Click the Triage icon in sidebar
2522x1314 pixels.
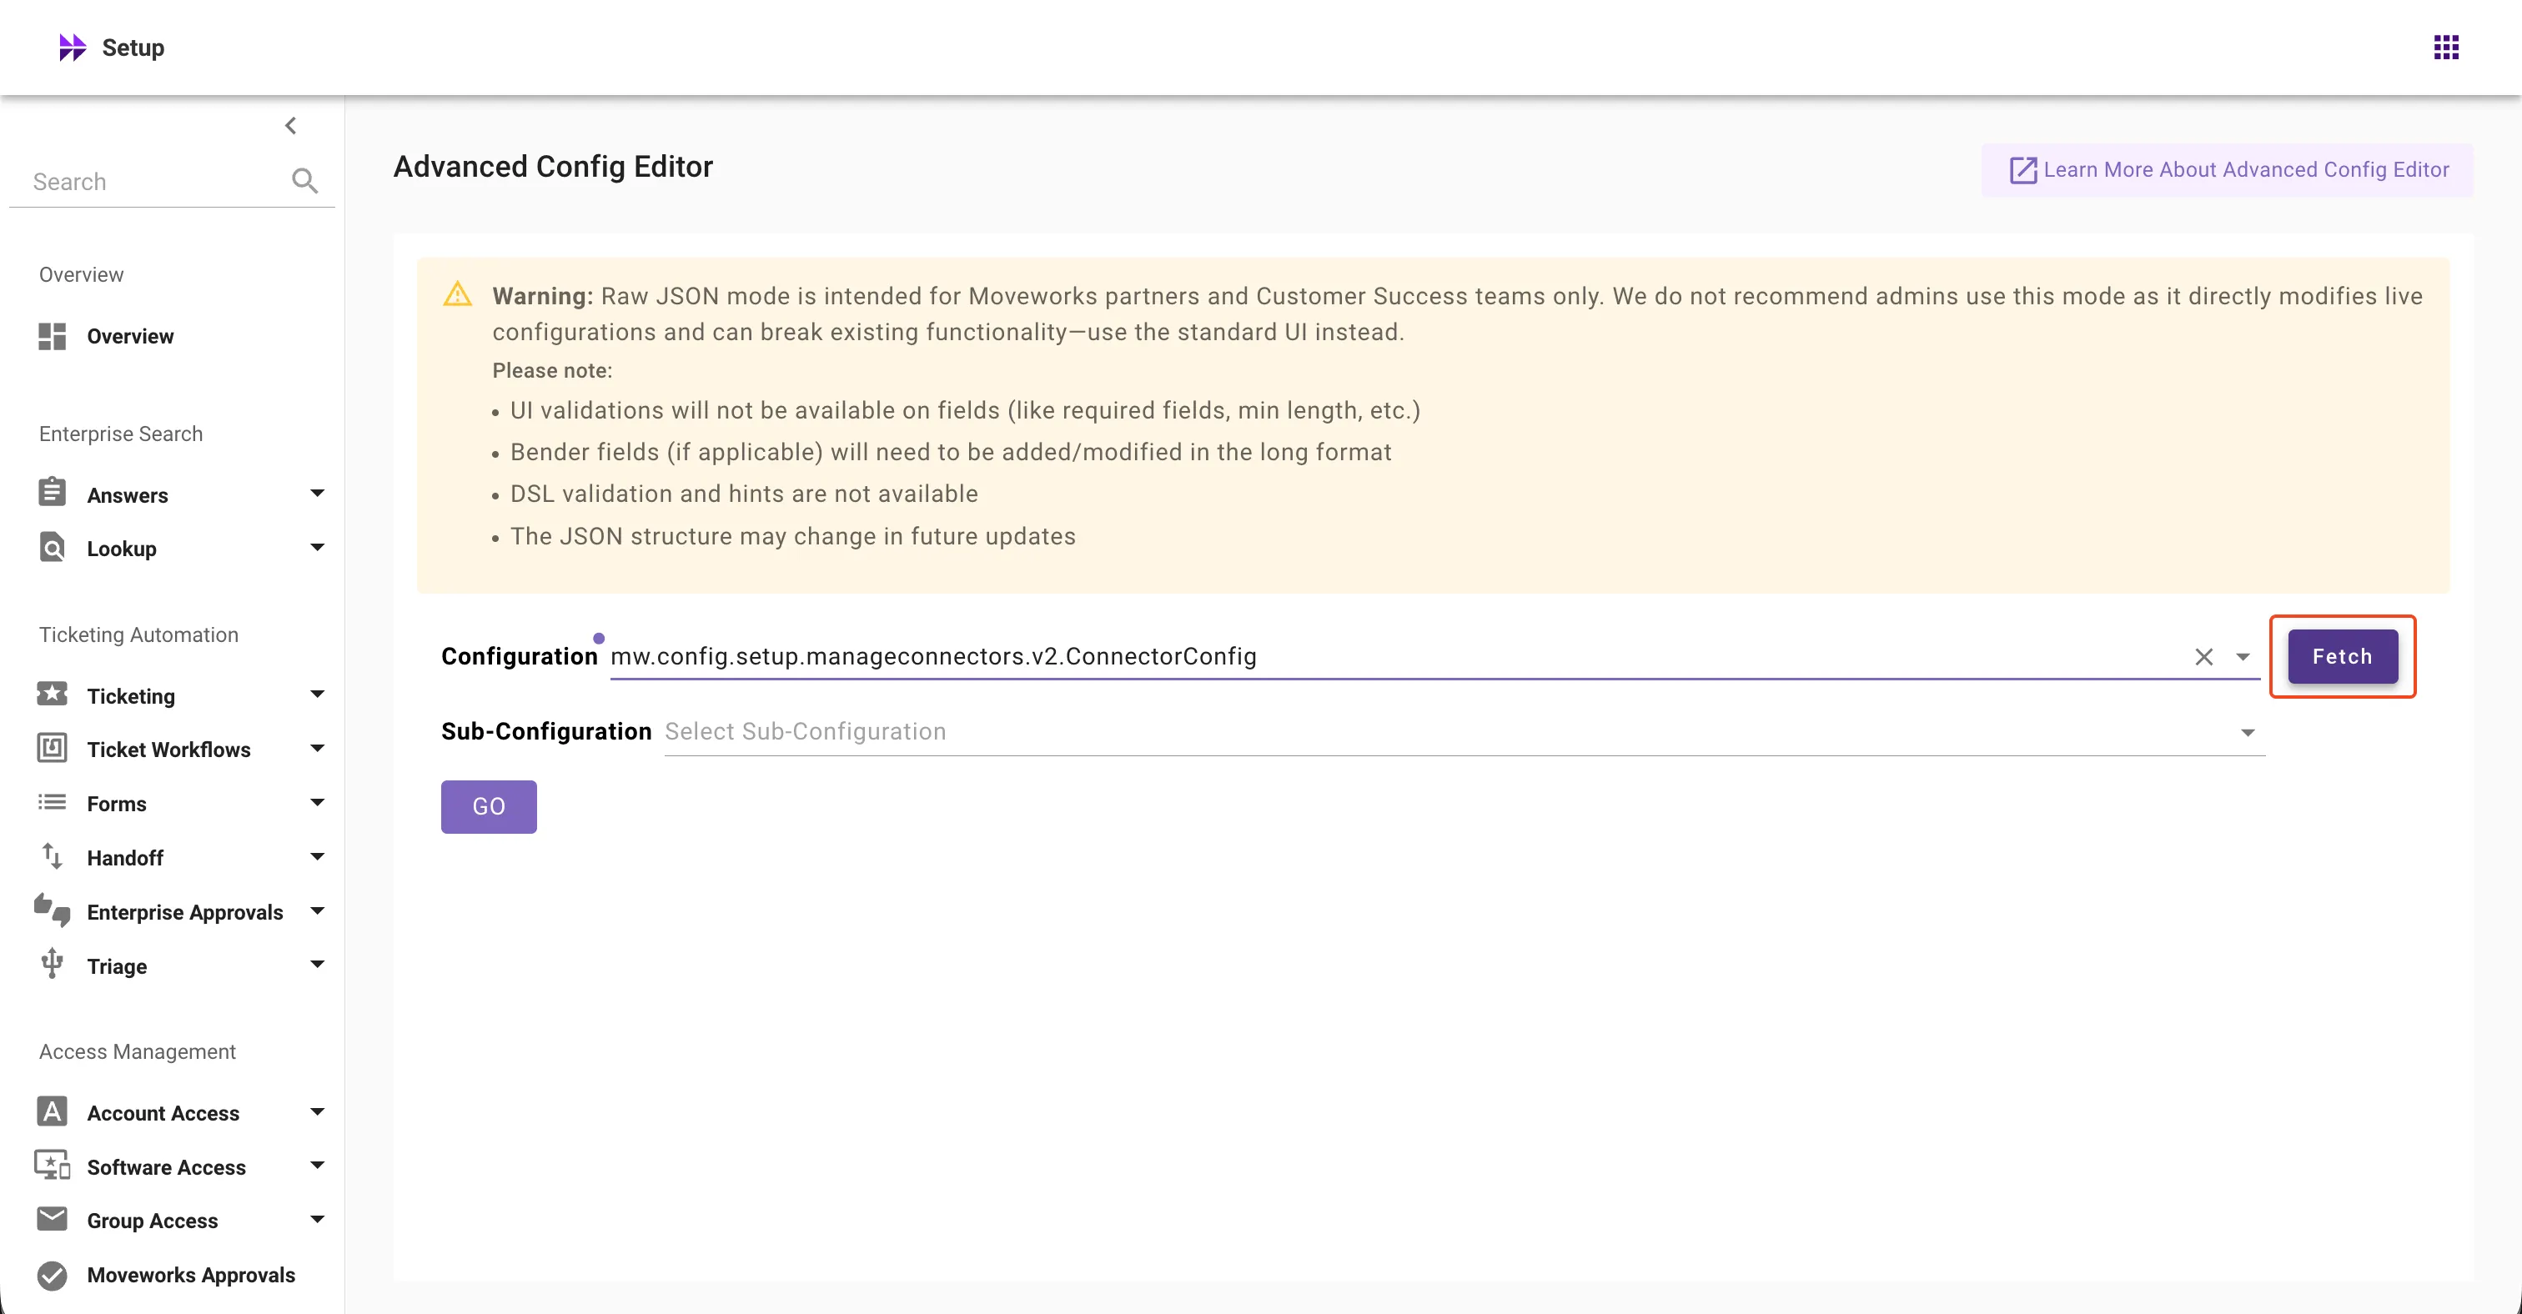(52, 965)
